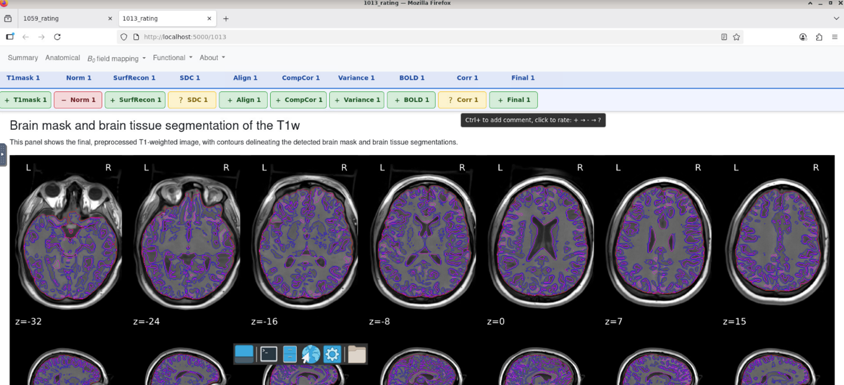844x385 pixels.
Task: Open the Firefox tab overview icon
Action: (x=8, y=18)
